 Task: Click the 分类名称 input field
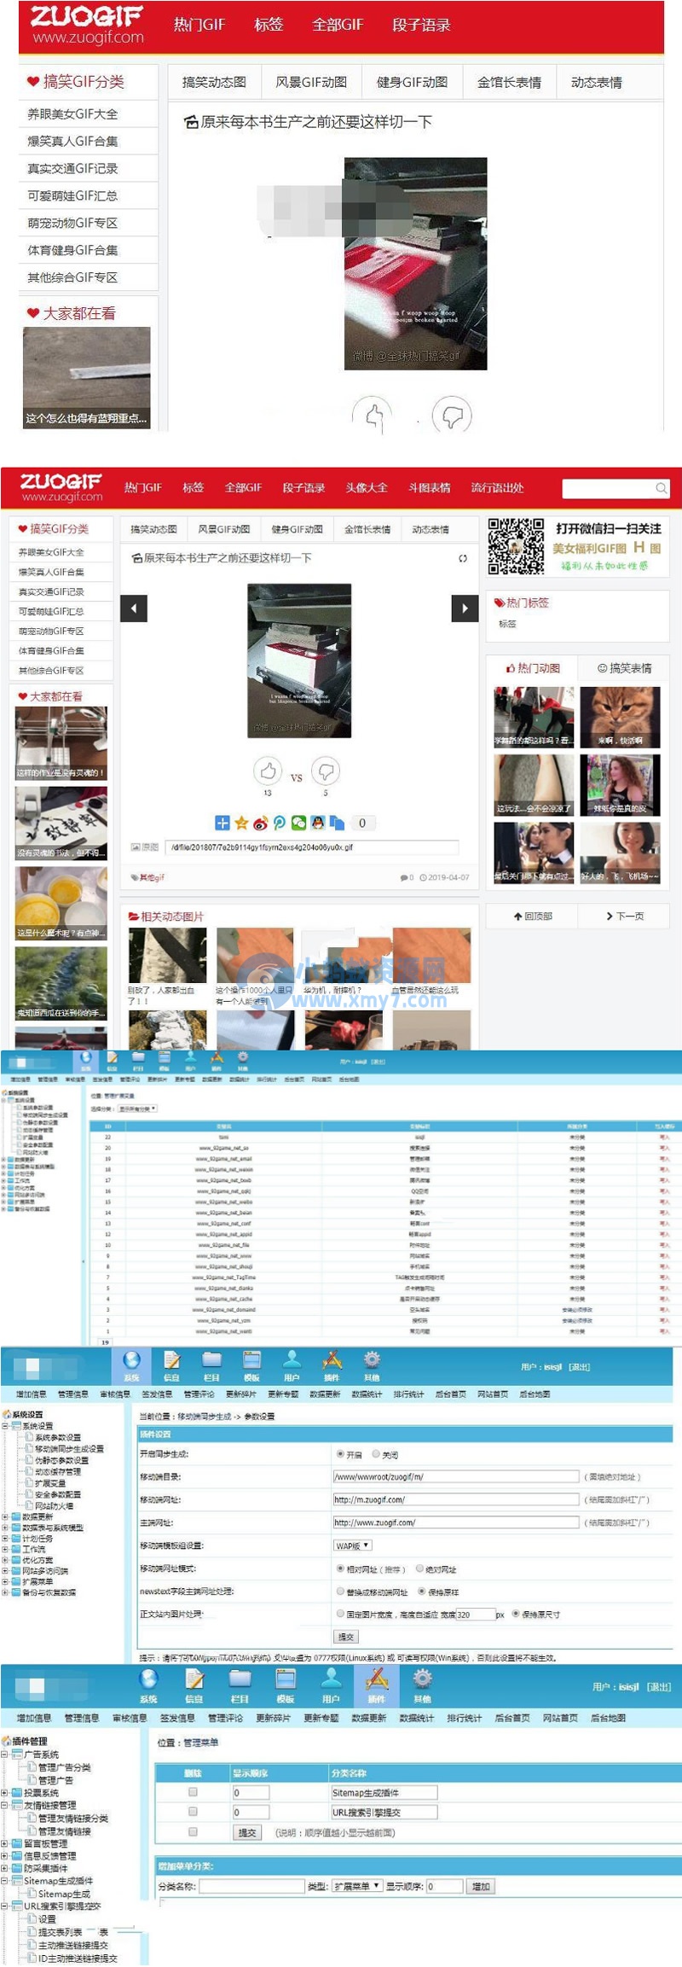[x=251, y=1886]
